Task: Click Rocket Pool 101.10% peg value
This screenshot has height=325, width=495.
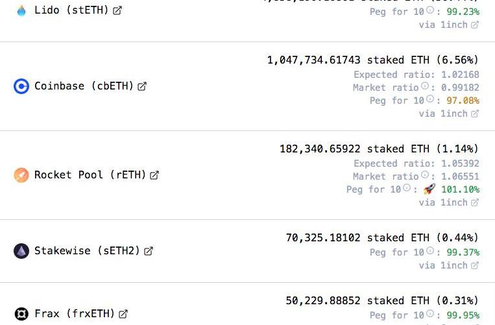Action: [460, 189]
